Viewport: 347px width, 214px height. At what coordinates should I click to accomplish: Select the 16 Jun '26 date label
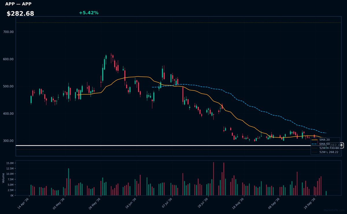coord(130,203)
